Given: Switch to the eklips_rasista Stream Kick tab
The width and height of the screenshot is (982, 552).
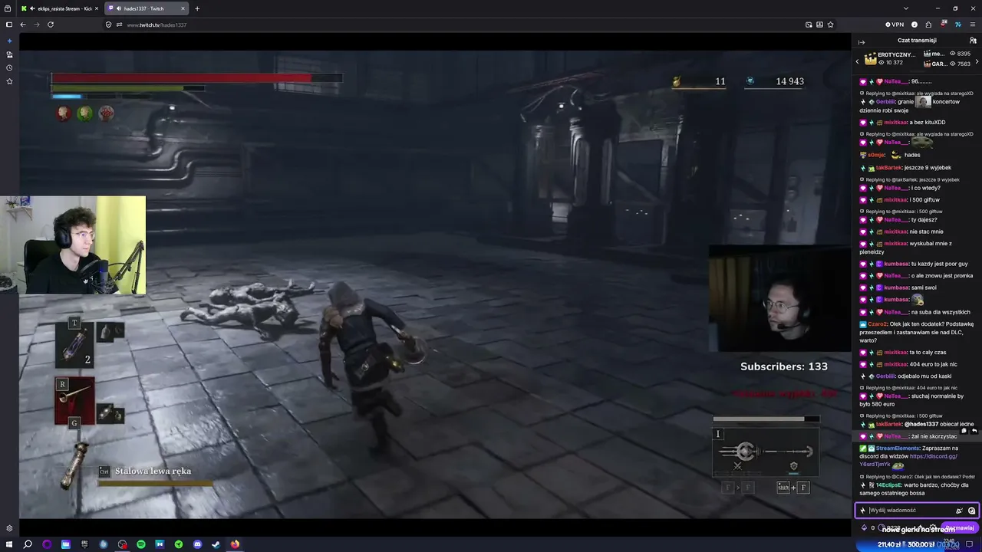Looking at the screenshot, I should pos(60,8).
